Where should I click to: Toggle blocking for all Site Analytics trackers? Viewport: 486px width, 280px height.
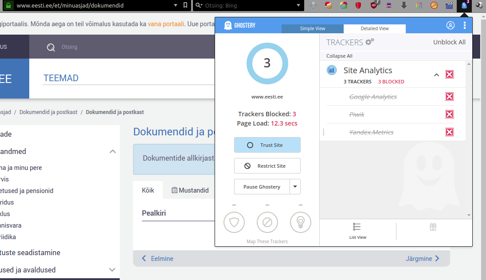(450, 75)
